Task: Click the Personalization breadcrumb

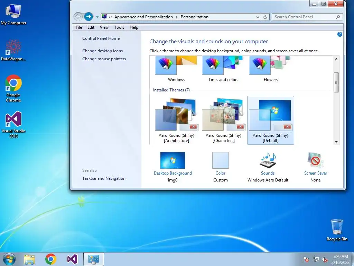Action: pos(194,17)
